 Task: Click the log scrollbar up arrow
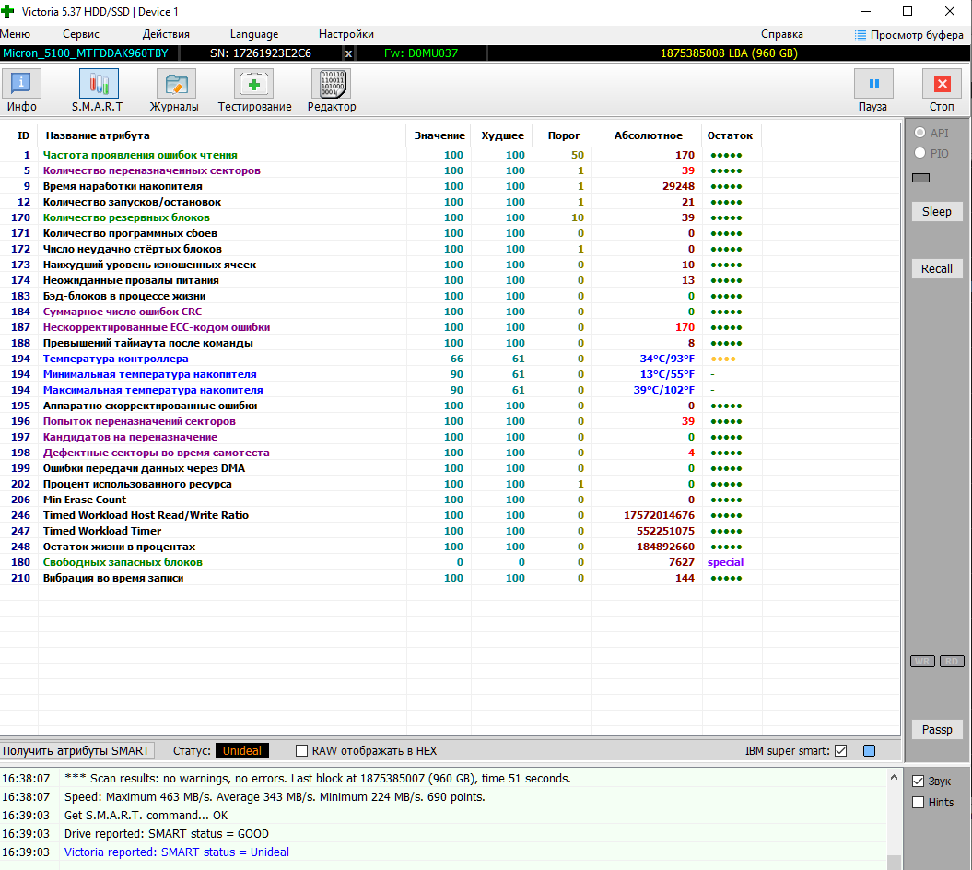[894, 778]
